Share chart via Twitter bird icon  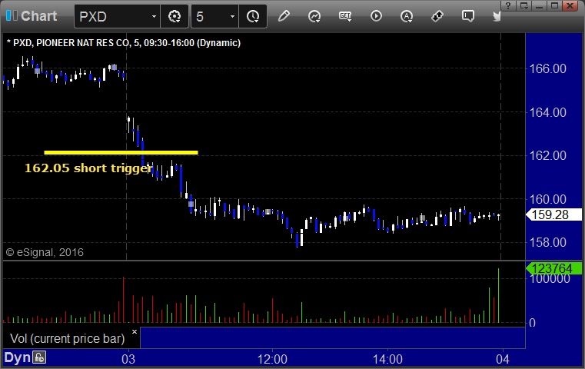coord(497,16)
